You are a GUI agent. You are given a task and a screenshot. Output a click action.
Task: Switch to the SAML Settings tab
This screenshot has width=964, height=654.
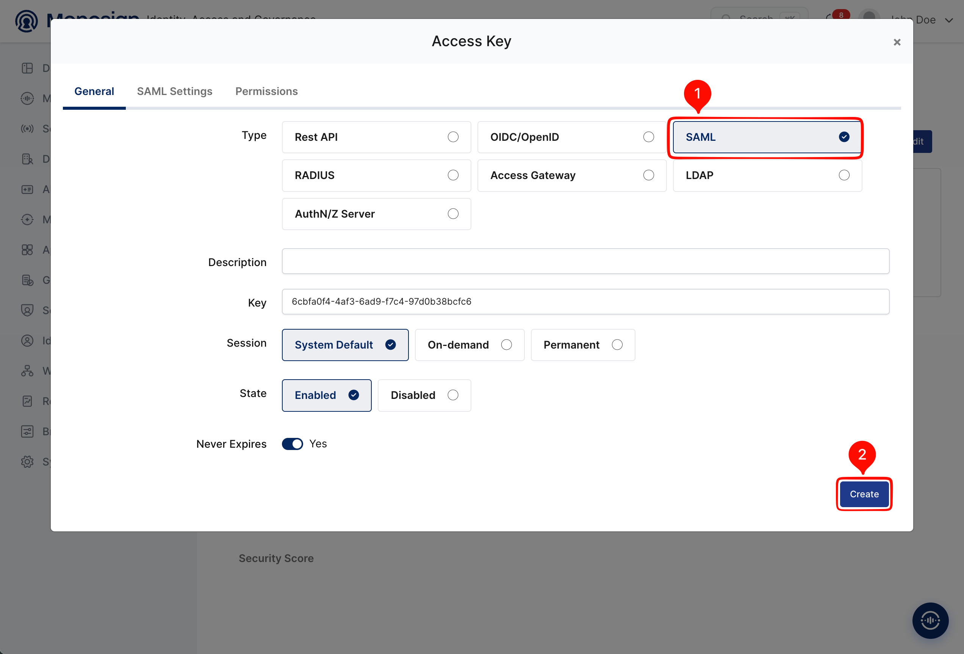pos(175,91)
